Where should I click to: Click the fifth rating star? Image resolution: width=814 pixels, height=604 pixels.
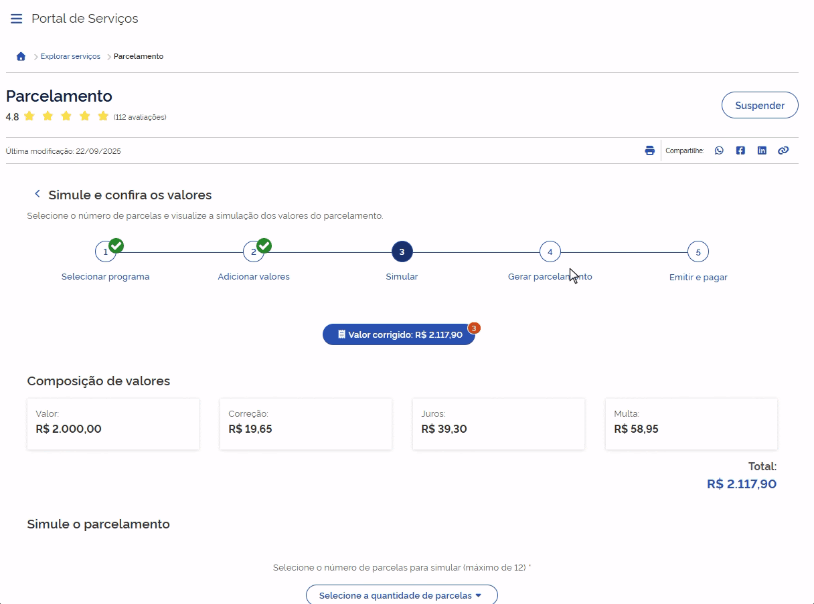pyautogui.click(x=103, y=116)
